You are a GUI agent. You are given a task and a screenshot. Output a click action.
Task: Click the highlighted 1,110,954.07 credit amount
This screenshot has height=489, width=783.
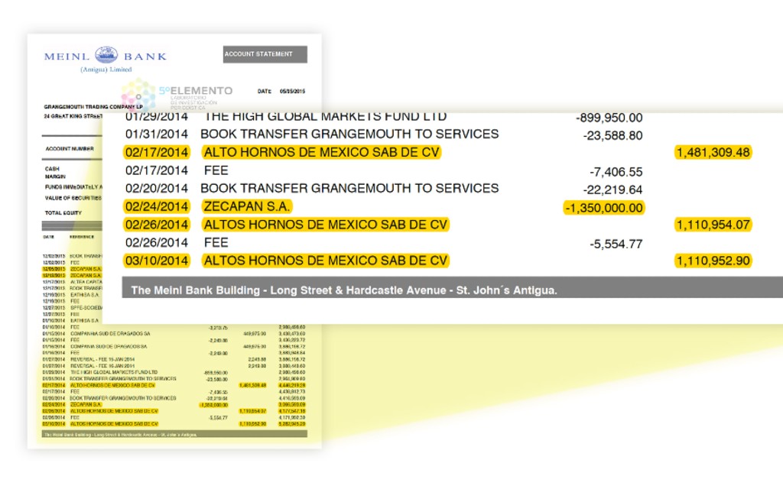[713, 225]
